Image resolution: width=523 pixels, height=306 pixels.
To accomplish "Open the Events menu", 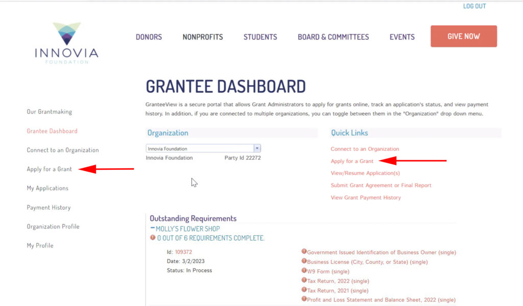I will tap(402, 37).
